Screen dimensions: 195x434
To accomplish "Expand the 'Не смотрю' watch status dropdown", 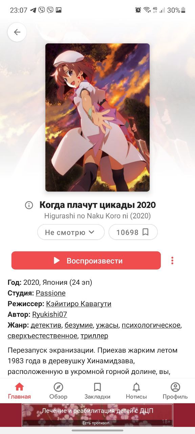I will 71,232.
